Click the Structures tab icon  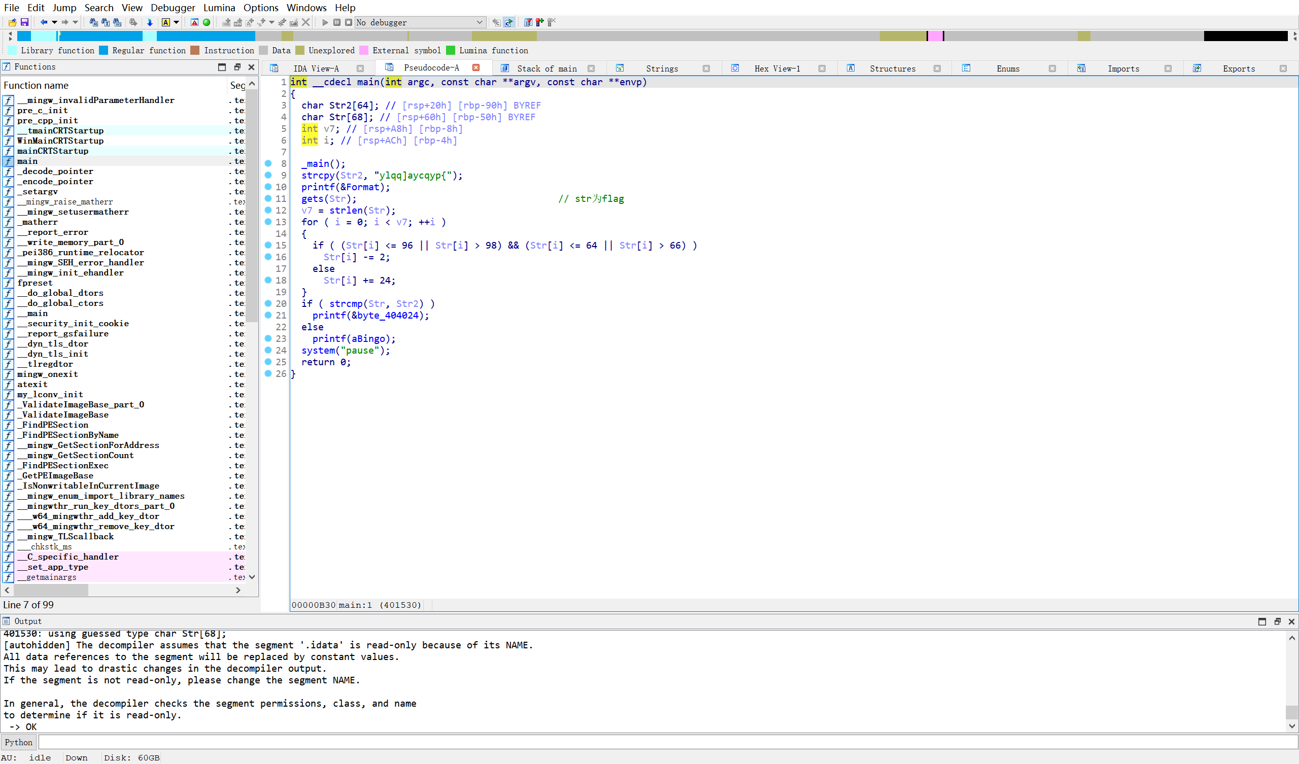(x=851, y=68)
